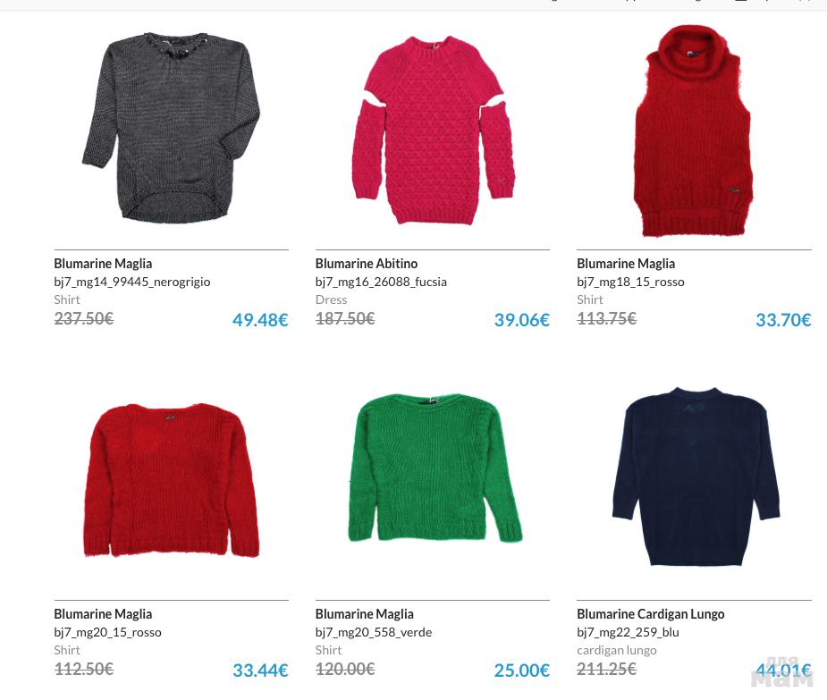The image size is (827, 700).
Task: Select the bj7_mg16_26088_fucsia product code
Action: click(x=381, y=283)
